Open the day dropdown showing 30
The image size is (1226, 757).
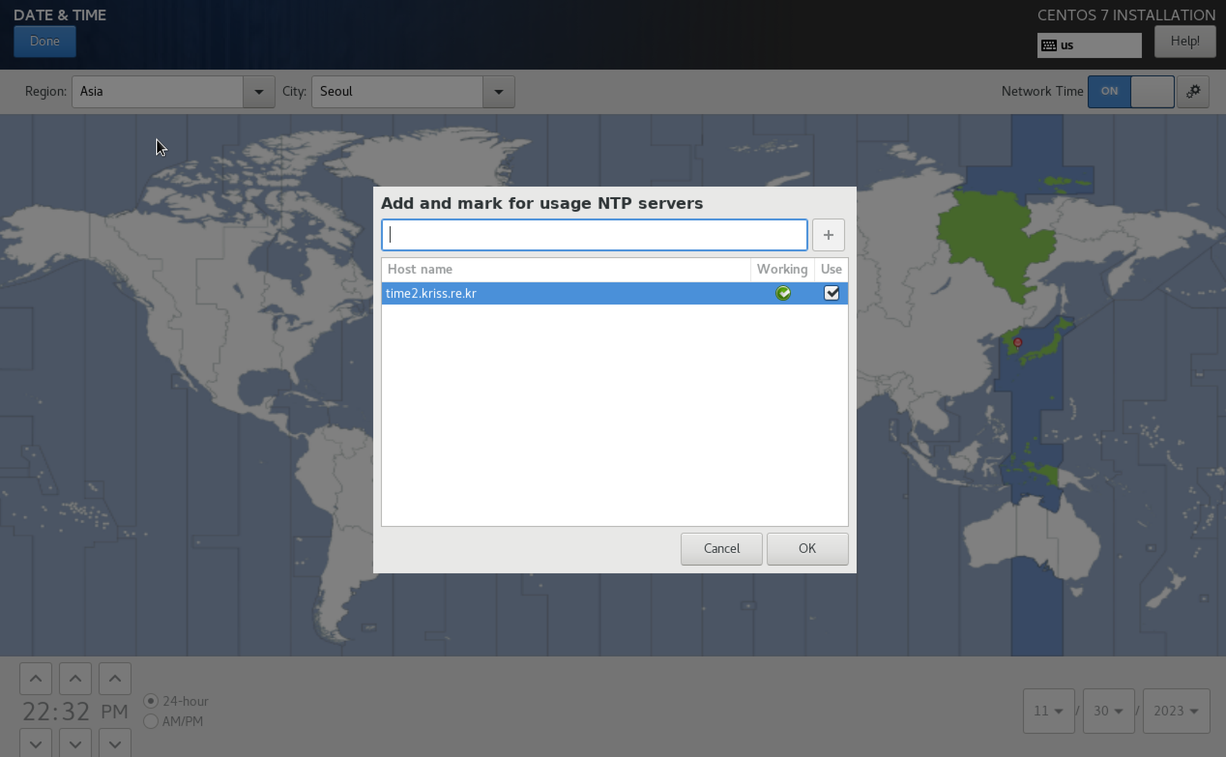point(1109,711)
